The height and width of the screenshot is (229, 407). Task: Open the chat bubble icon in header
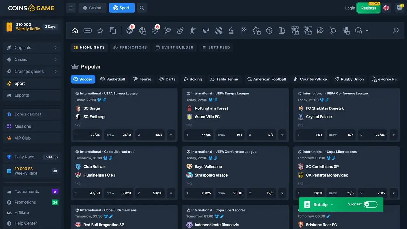click(400, 8)
